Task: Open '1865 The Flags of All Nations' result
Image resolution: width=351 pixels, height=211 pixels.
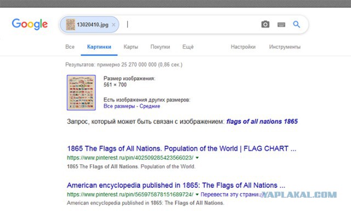Action: 182,148
